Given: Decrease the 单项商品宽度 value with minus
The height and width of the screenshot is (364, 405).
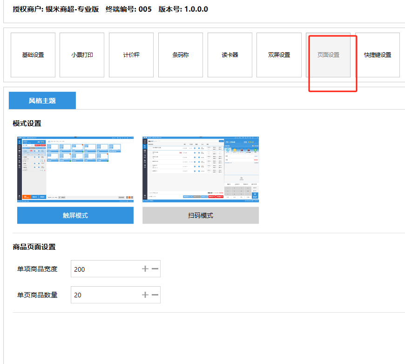Looking at the screenshot, I should 155,269.
